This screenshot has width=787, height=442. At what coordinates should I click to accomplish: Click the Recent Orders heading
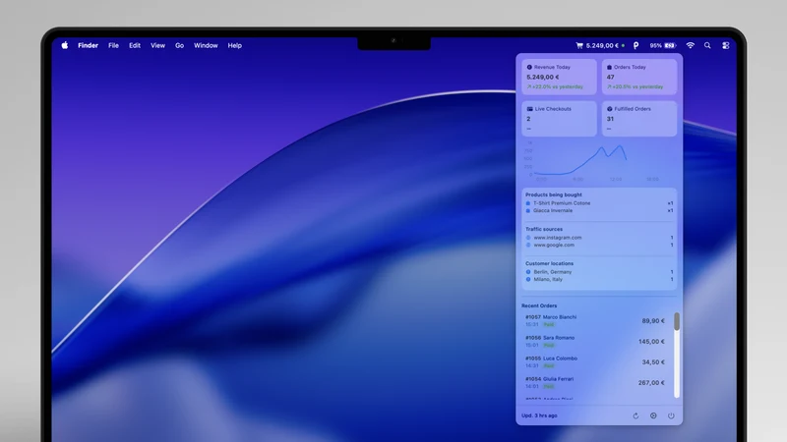(x=539, y=305)
